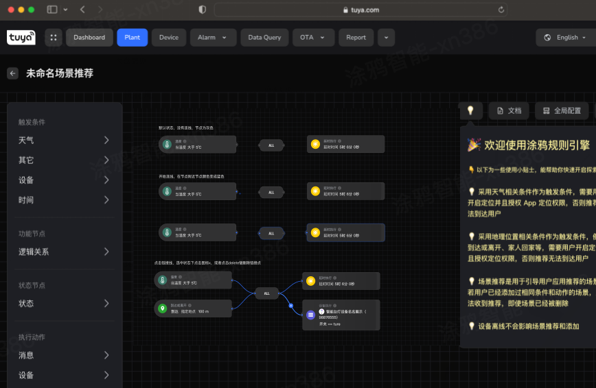The image size is (596, 388).
Task: Open the Report tab
Action: pyautogui.click(x=356, y=38)
